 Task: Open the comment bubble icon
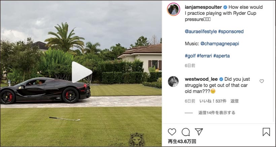click(186, 132)
